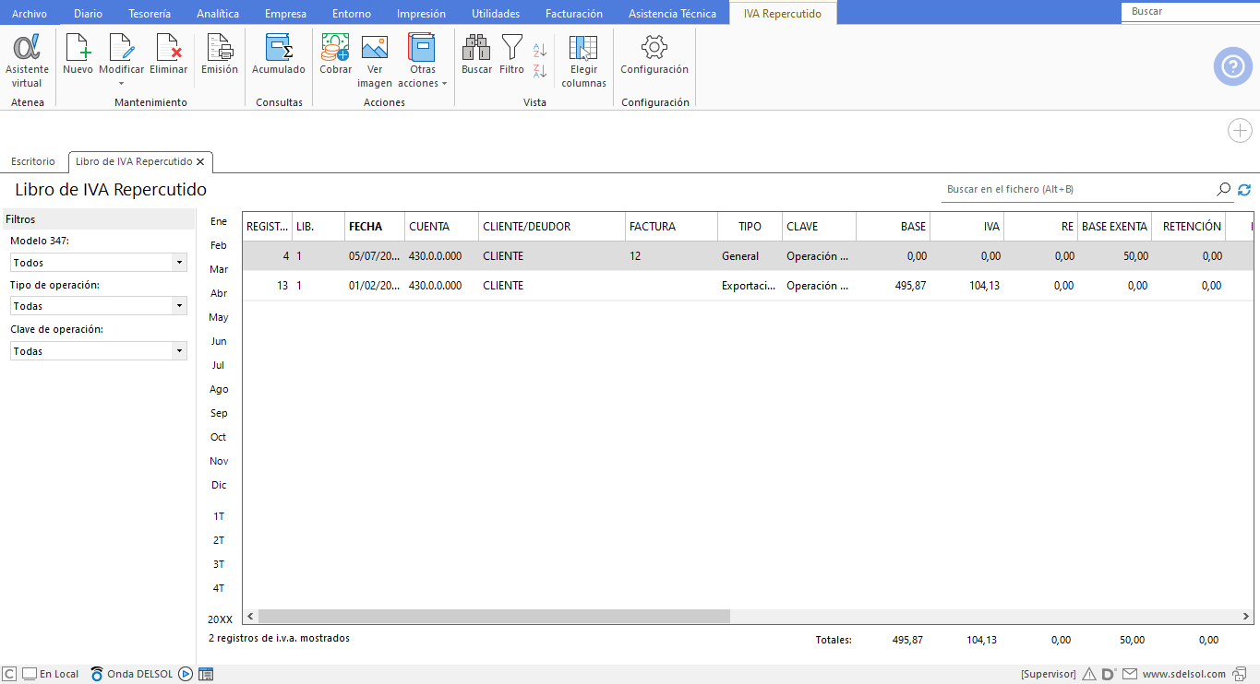Open the Utilidades ribbon tab
Image resolution: width=1260 pixels, height=684 pixels.
tap(496, 14)
